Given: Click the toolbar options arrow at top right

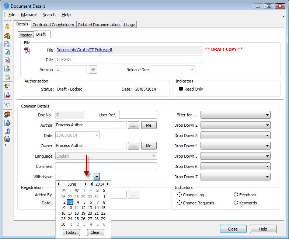Looking at the screenshot, I should (283, 16).
